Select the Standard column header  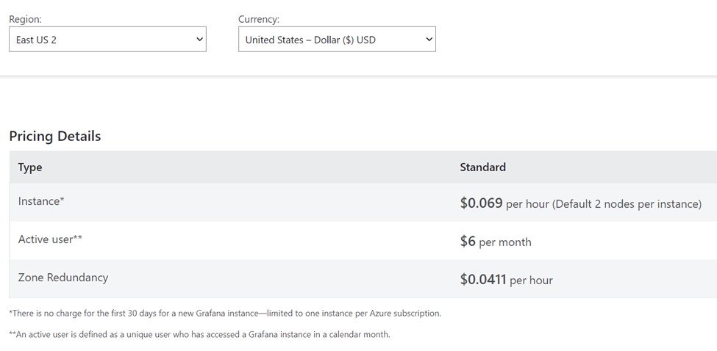click(482, 167)
